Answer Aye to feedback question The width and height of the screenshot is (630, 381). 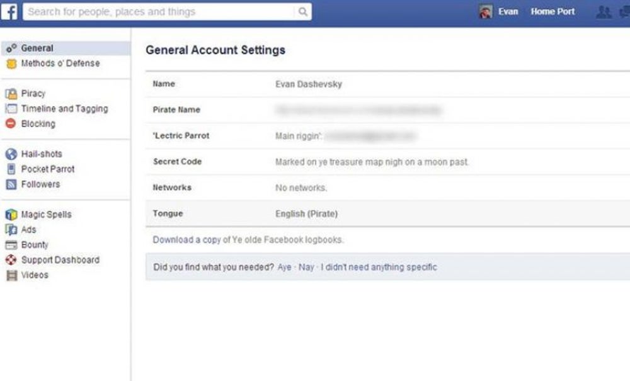tap(285, 267)
